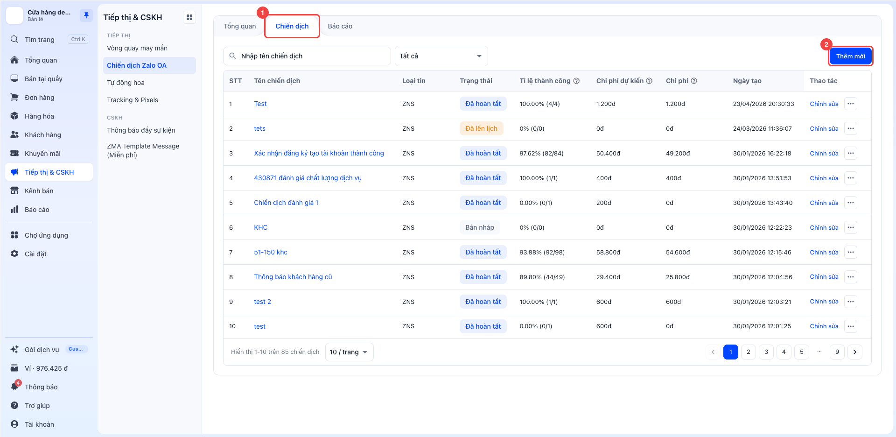
Task: Open the campaign Xác nhận đăng ký tạo tài khoản thành công
Action: (319, 153)
